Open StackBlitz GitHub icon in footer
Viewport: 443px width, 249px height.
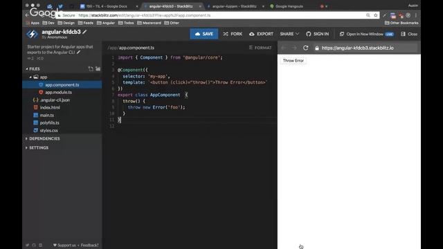click(x=34, y=245)
